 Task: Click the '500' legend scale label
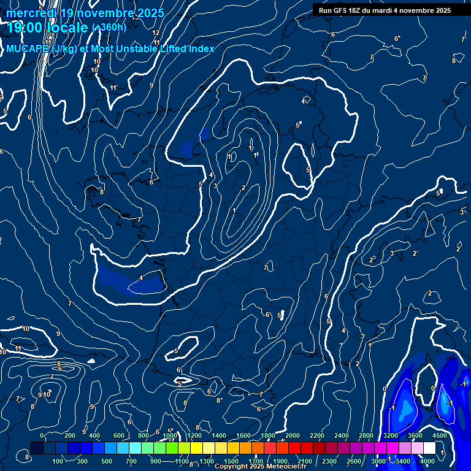[x=106, y=461]
